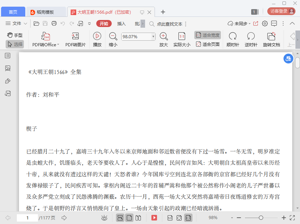Click the undo arrow icon
This screenshot has height=224, width=300.
click(63, 23)
